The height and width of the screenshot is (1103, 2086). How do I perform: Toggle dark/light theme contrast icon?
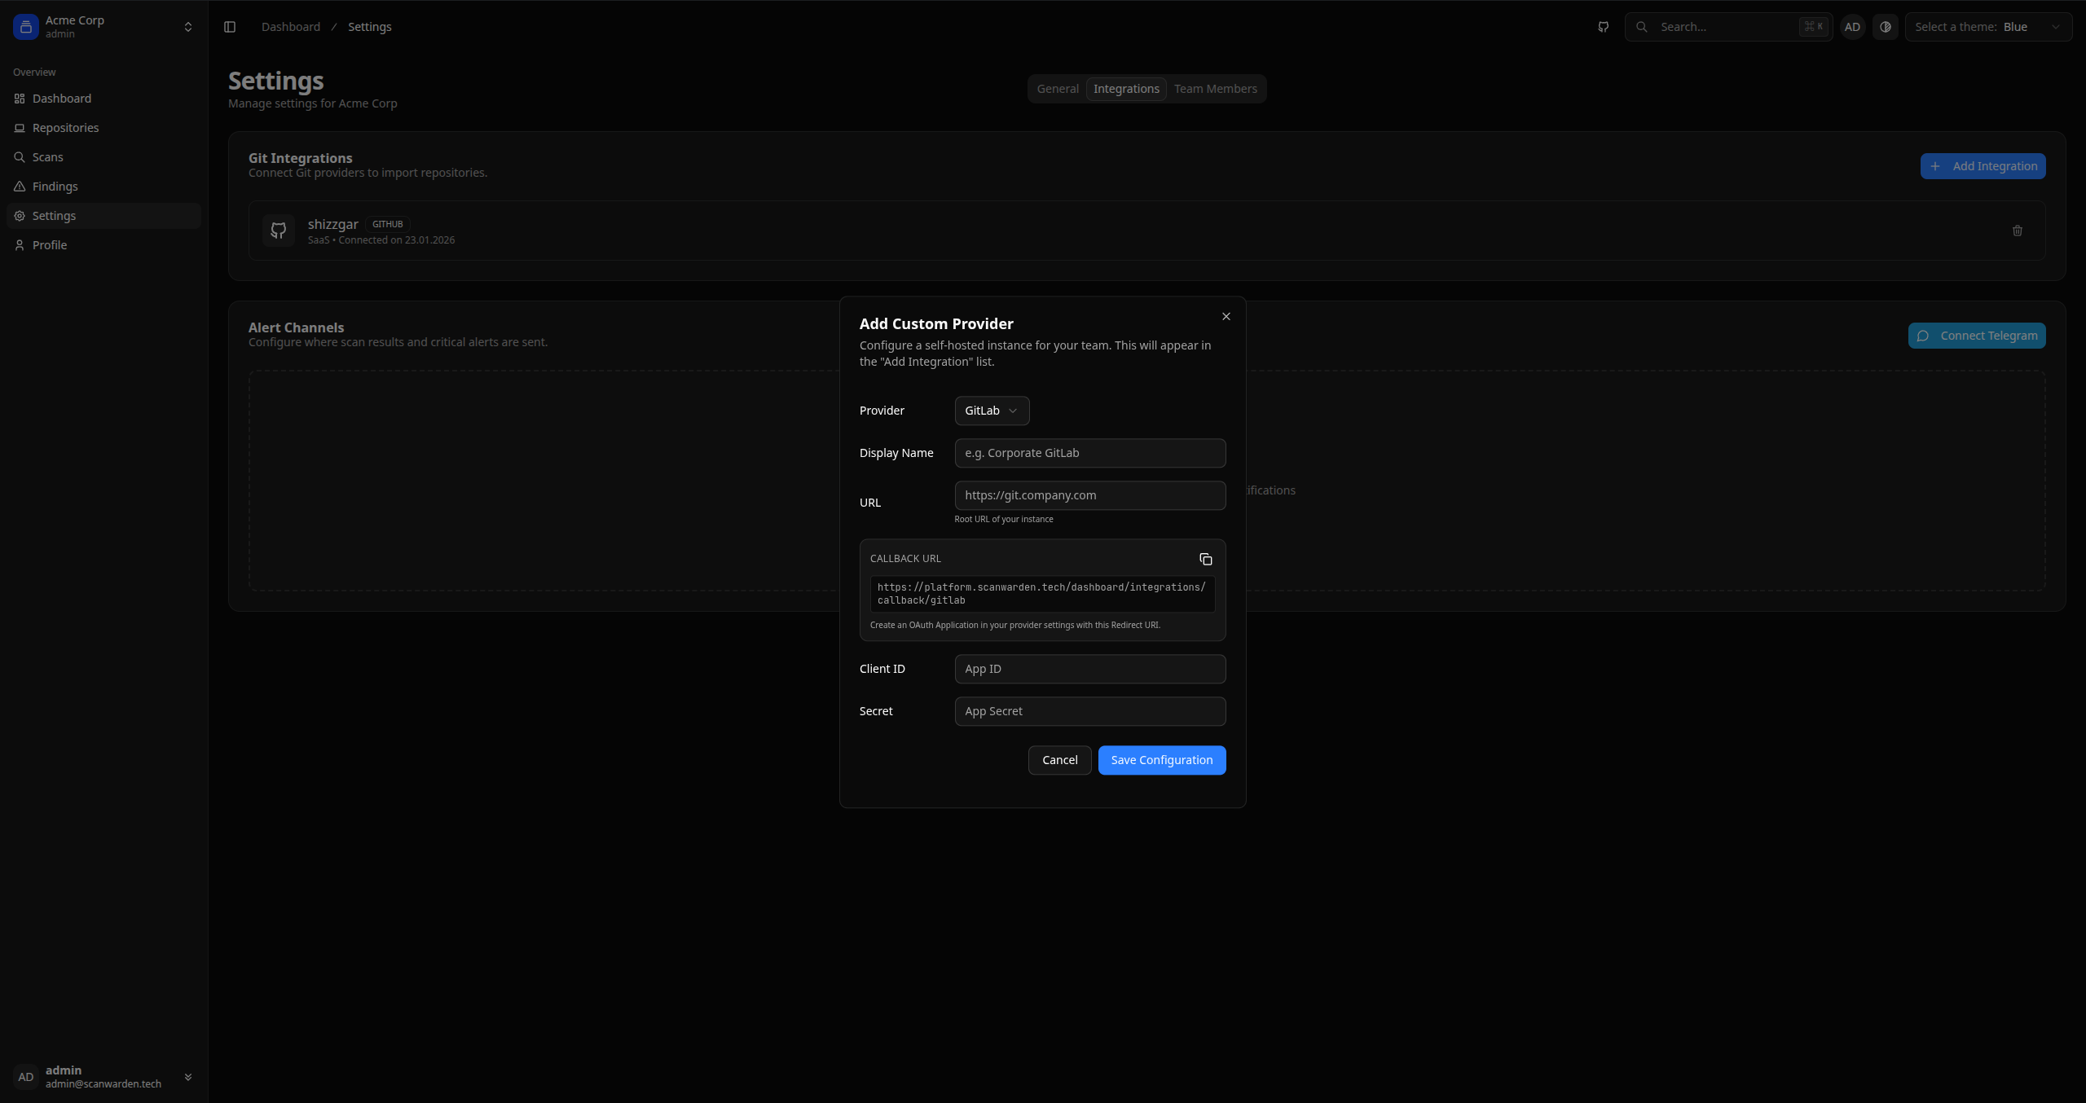coord(1885,26)
